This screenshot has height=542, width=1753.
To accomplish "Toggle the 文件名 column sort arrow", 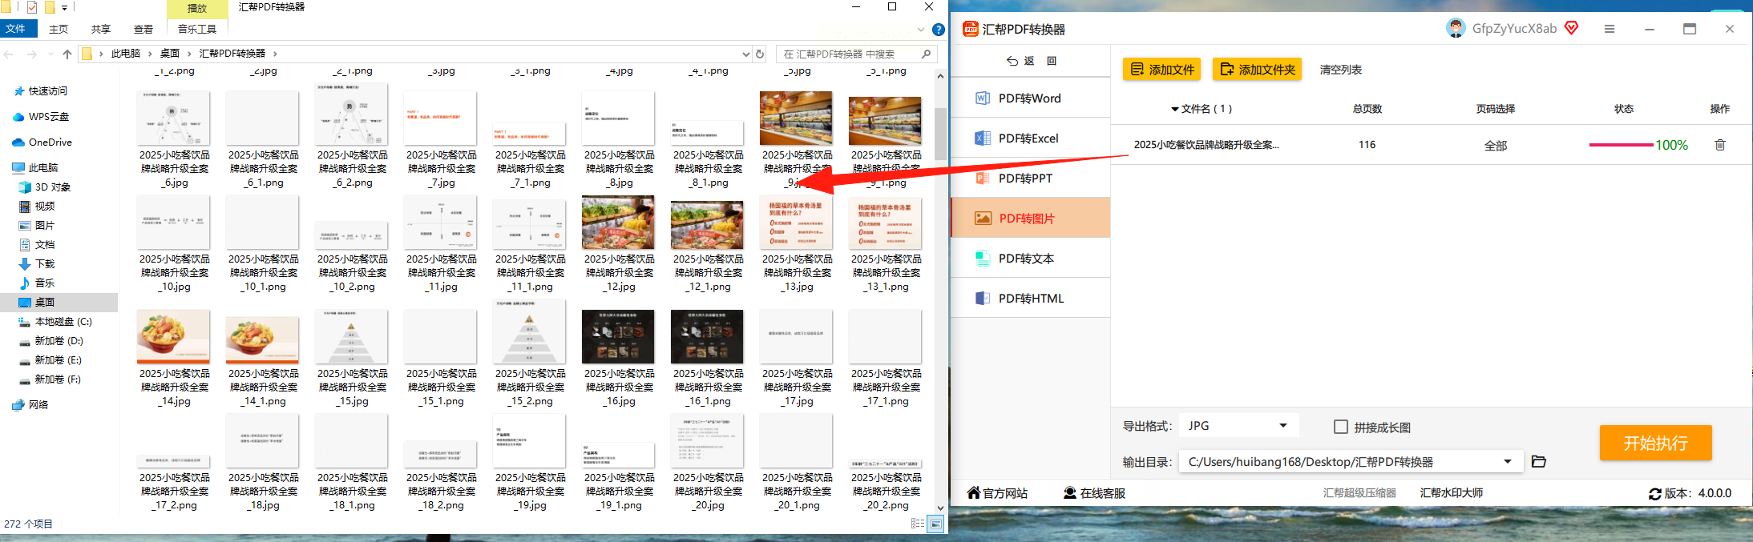I will click(1174, 109).
